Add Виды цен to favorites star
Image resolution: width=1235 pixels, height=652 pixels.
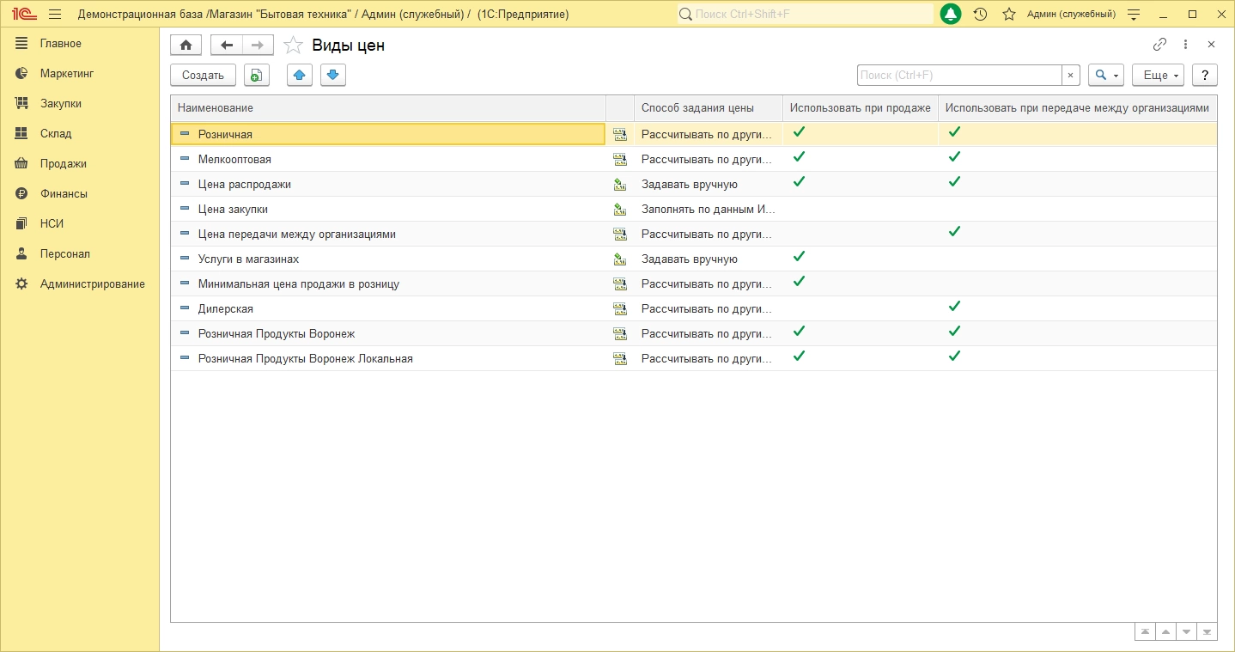coord(293,46)
